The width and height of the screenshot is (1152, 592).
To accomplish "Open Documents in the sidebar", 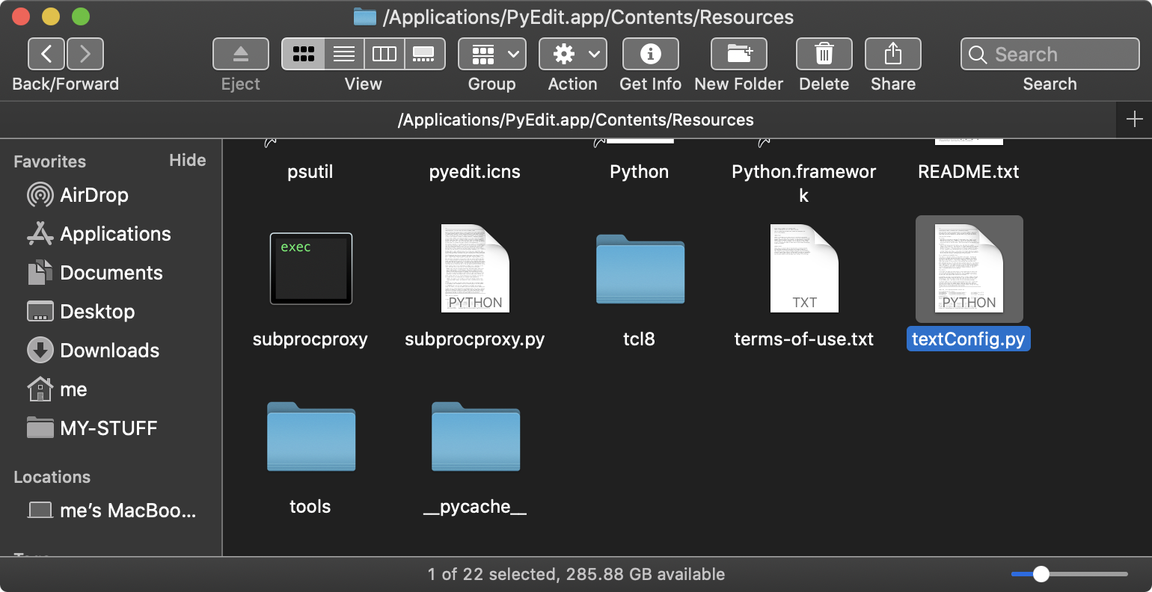I will [95, 273].
